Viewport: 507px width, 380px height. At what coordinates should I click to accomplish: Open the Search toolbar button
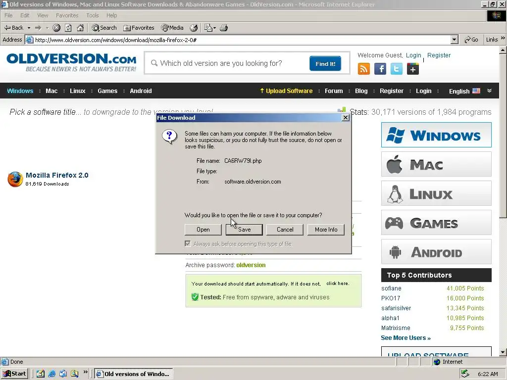[x=104, y=28]
